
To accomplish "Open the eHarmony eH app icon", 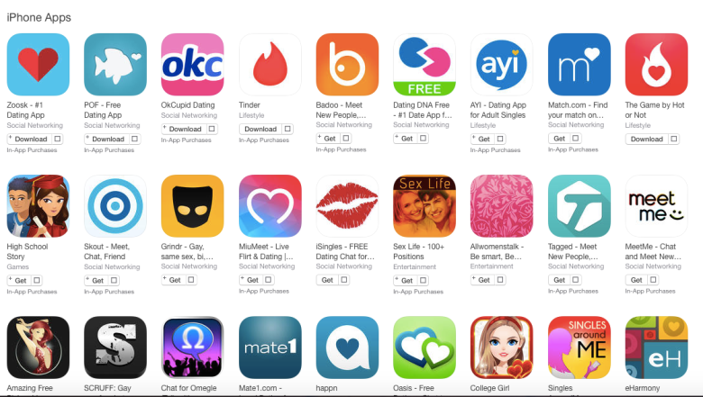I will click(656, 347).
